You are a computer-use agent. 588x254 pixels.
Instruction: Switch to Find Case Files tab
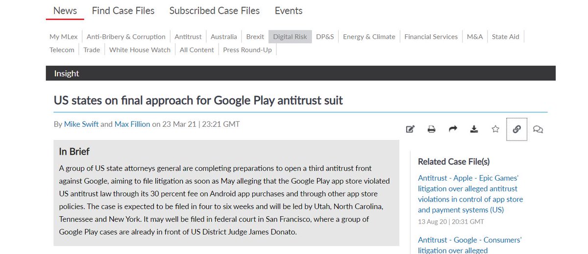123,10
